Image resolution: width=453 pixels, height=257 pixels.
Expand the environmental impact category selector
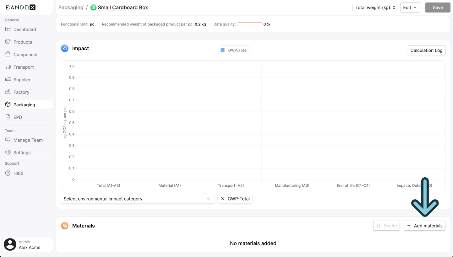134,199
